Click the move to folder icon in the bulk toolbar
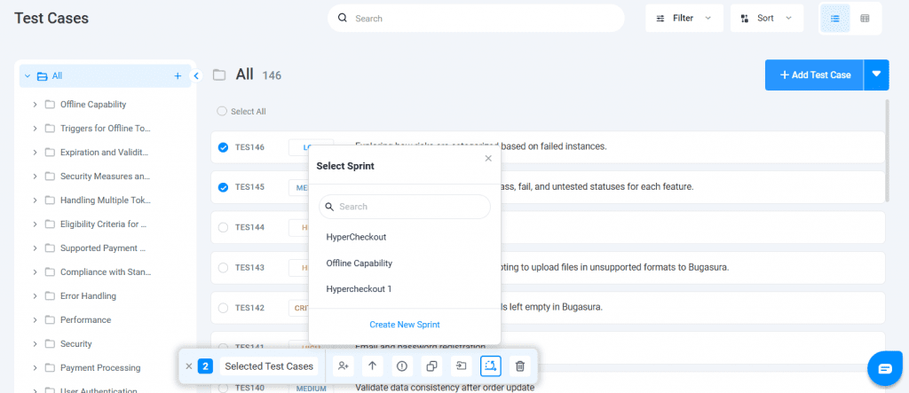 (x=462, y=365)
